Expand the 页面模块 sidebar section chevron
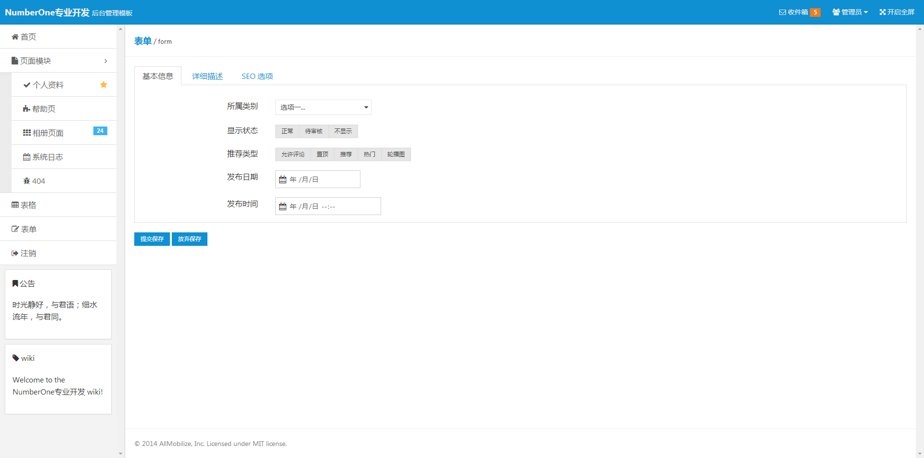The height and width of the screenshot is (458, 924). coord(105,61)
